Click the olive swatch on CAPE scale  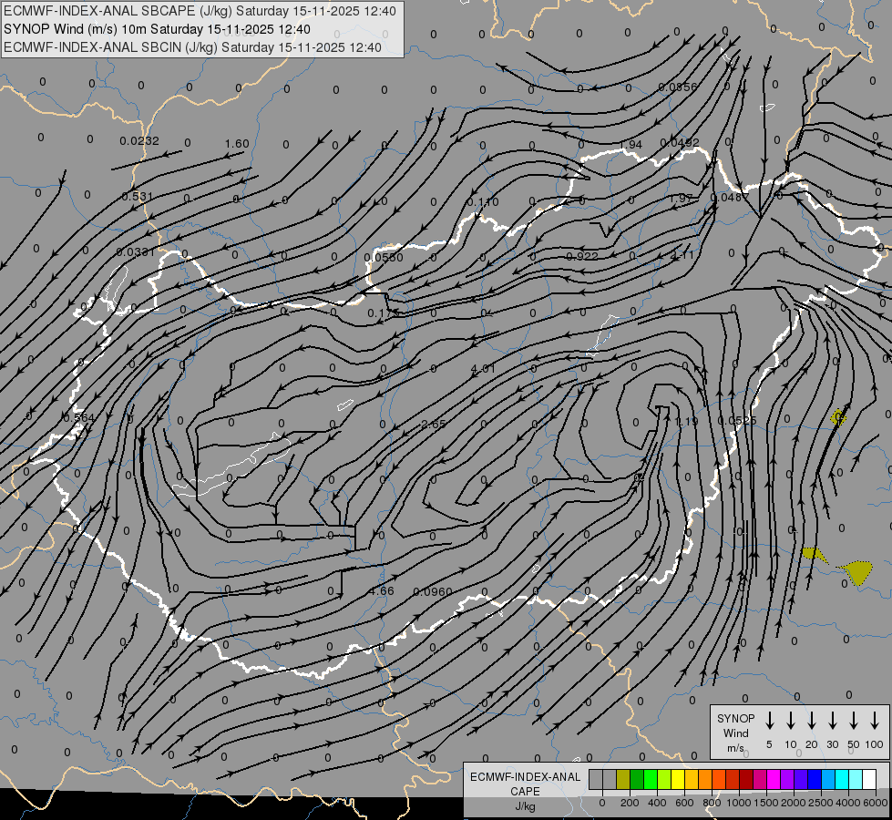click(x=623, y=779)
